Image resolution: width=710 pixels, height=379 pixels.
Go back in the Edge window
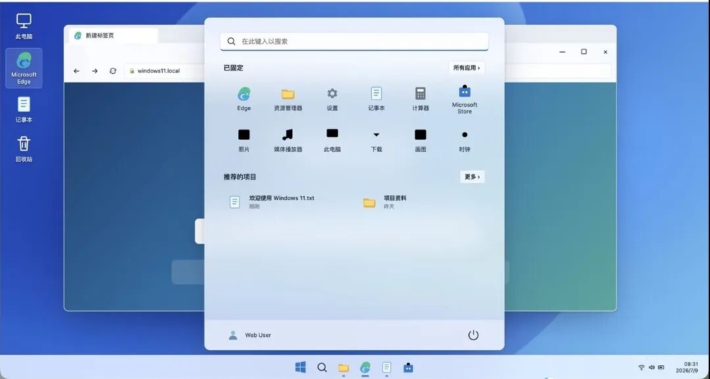click(76, 71)
